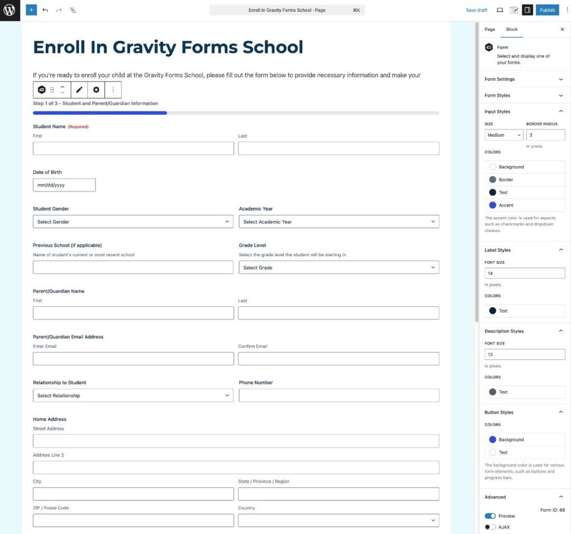This screenshot has width=571, height=534.
Task: Expand the Form Styles panel
Action: pos(524,95)
